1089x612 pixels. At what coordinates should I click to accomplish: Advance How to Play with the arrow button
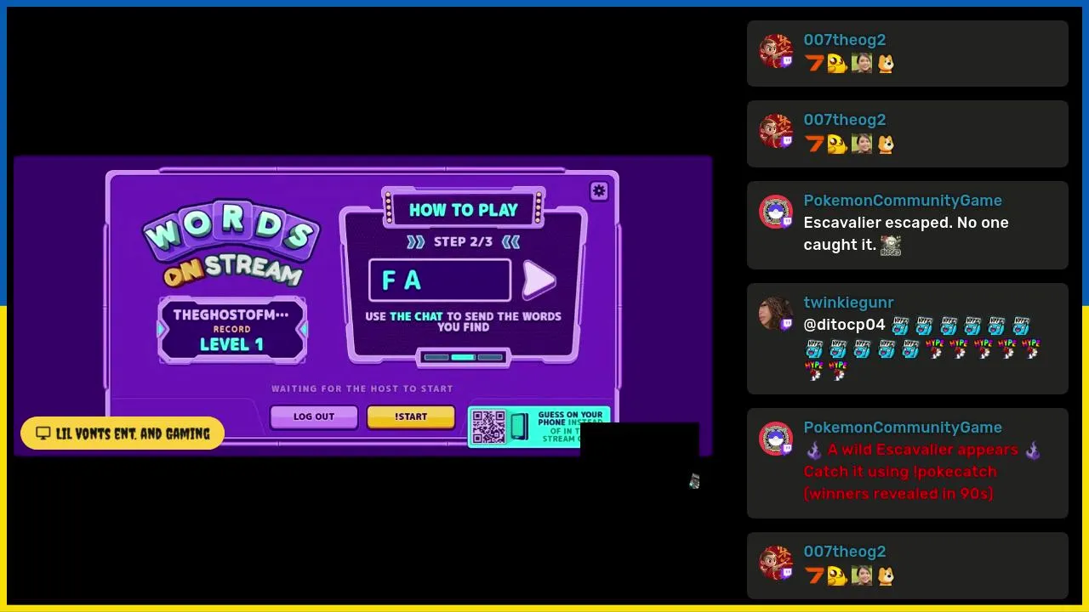pyautogui.click(x=539, y=280)
